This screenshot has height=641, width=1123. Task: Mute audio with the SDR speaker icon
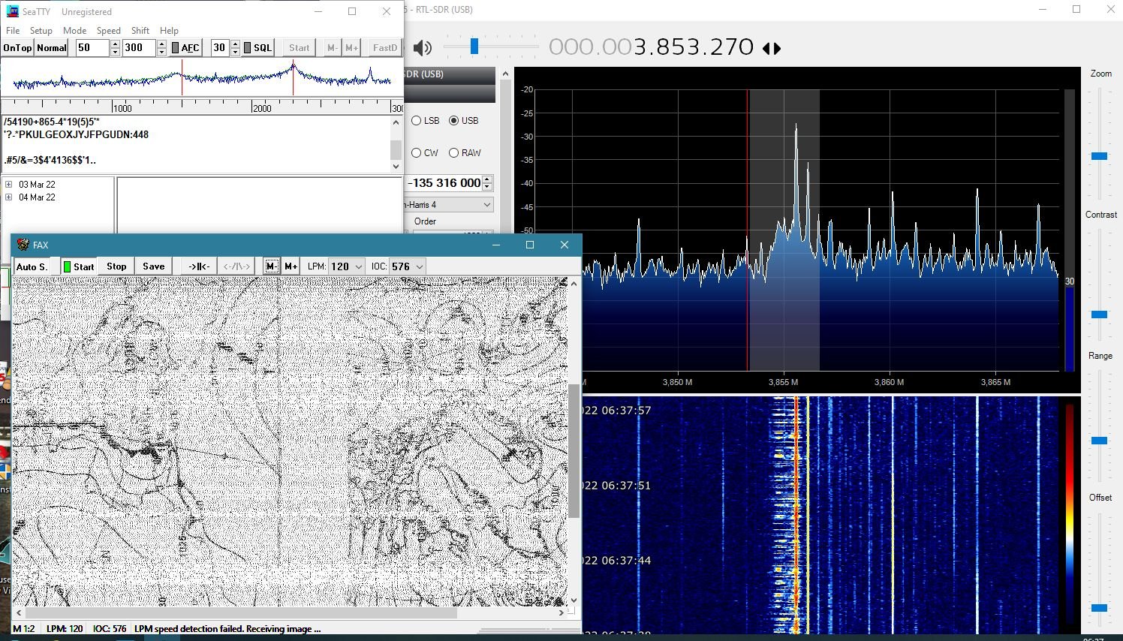423,48
